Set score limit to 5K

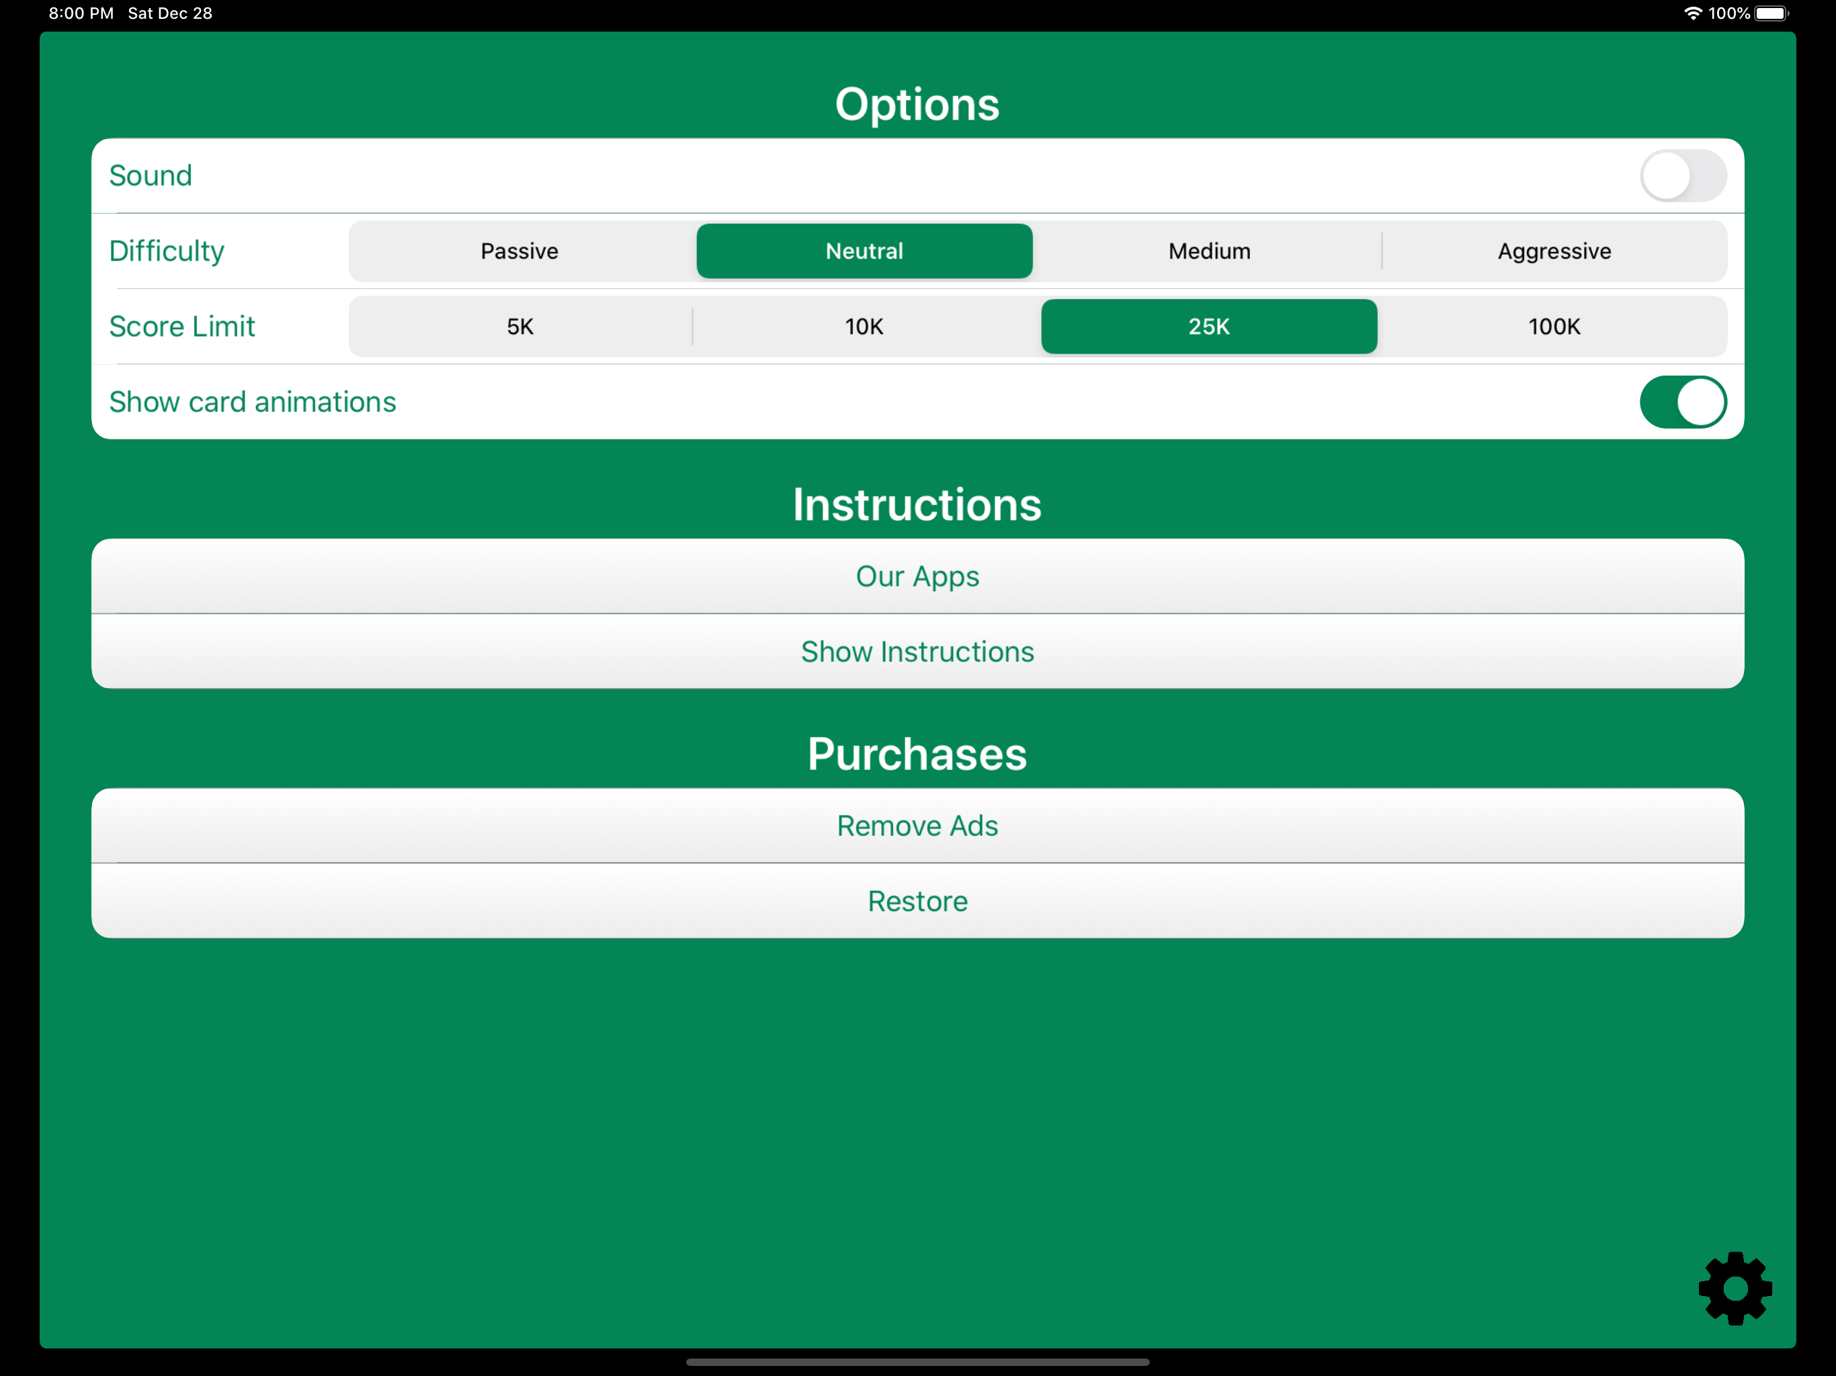point(519,326)
